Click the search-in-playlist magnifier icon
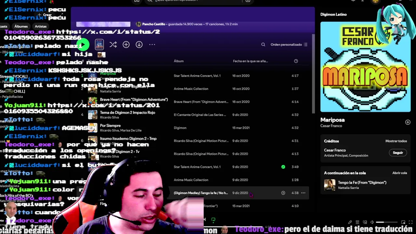Viewport: 416px width, 234px height. pos(263,45)
